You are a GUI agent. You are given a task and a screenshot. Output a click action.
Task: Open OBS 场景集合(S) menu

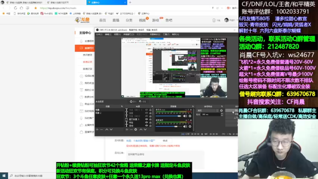155,35
